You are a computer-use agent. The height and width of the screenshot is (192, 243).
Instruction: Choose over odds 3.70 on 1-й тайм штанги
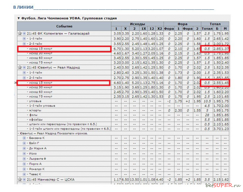pos(217,129)
